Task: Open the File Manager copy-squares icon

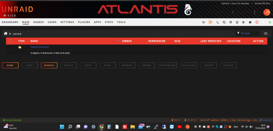Action: click(224, 22)
